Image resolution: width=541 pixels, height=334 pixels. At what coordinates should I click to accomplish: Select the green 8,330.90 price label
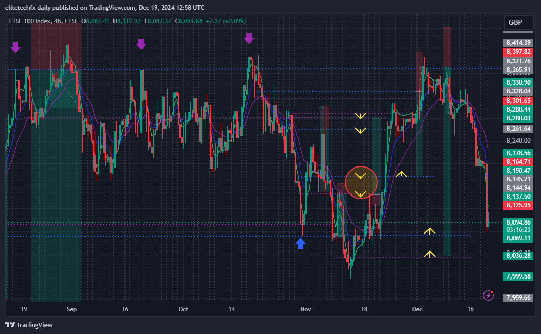518,82
